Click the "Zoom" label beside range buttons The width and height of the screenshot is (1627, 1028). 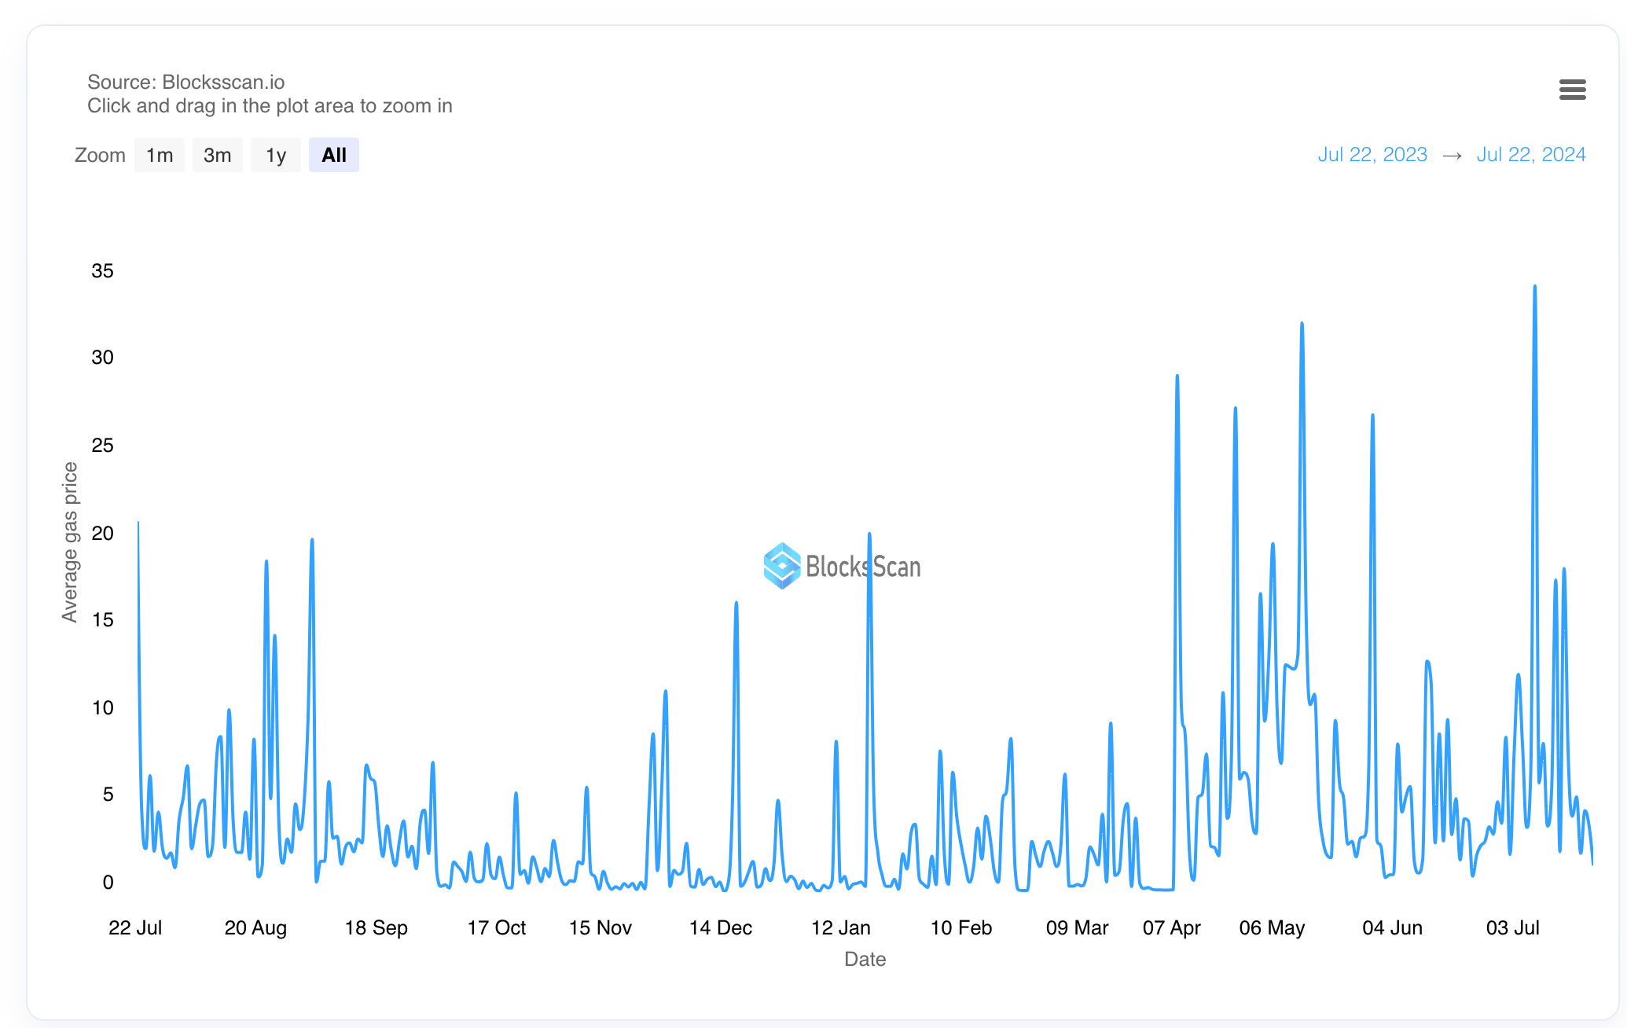click(100, 156)
